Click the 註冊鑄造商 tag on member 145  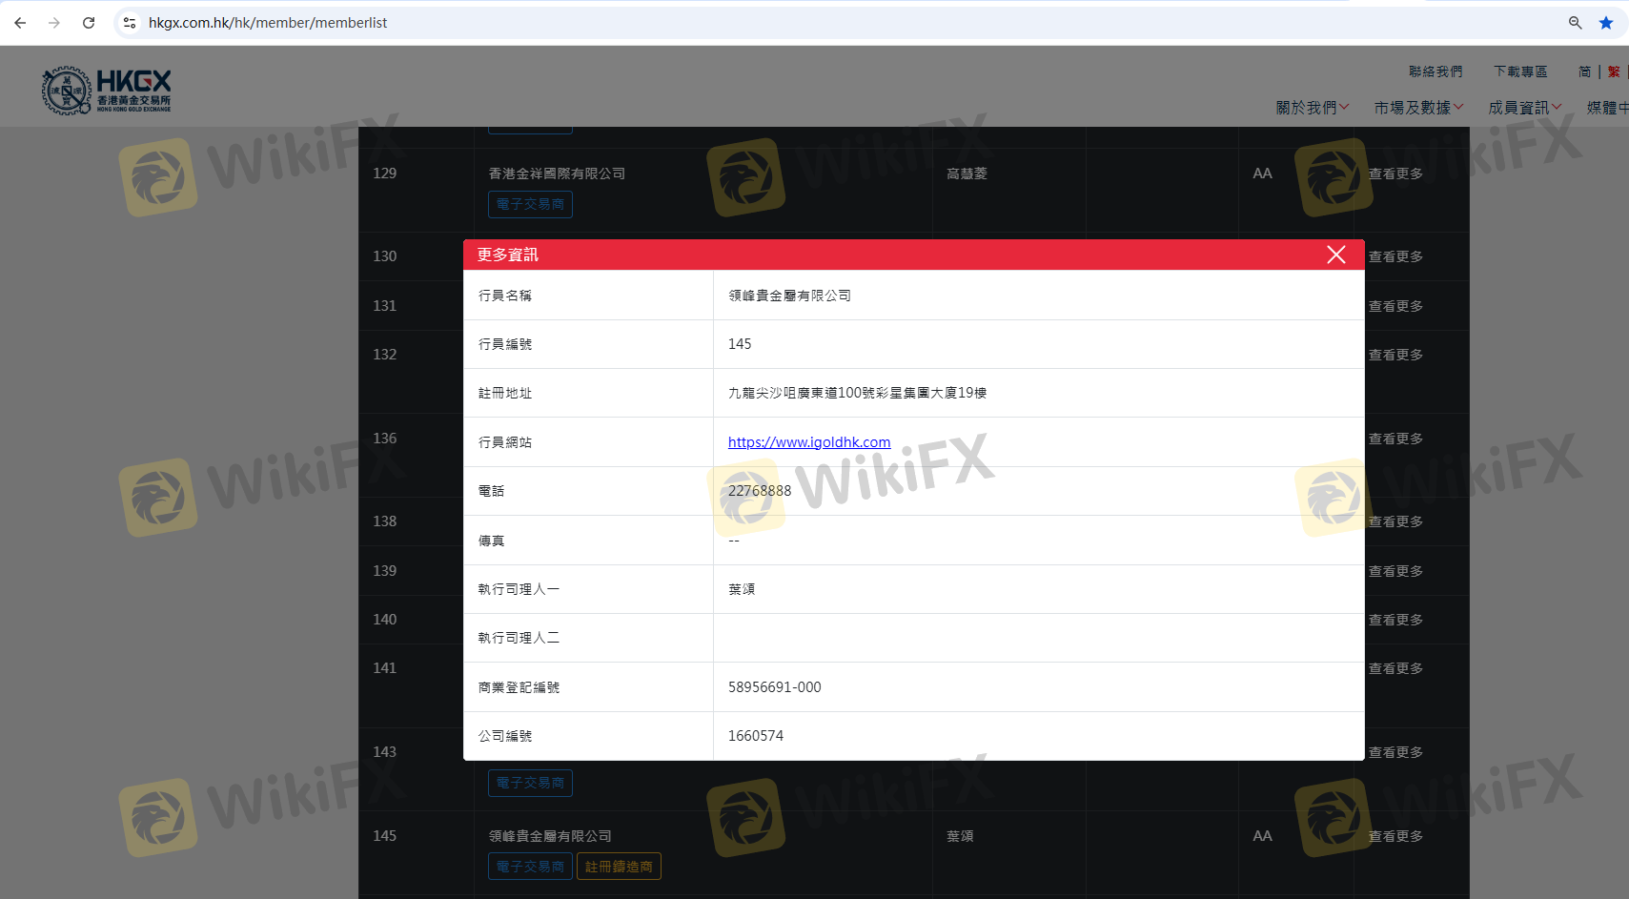(619, 867)
